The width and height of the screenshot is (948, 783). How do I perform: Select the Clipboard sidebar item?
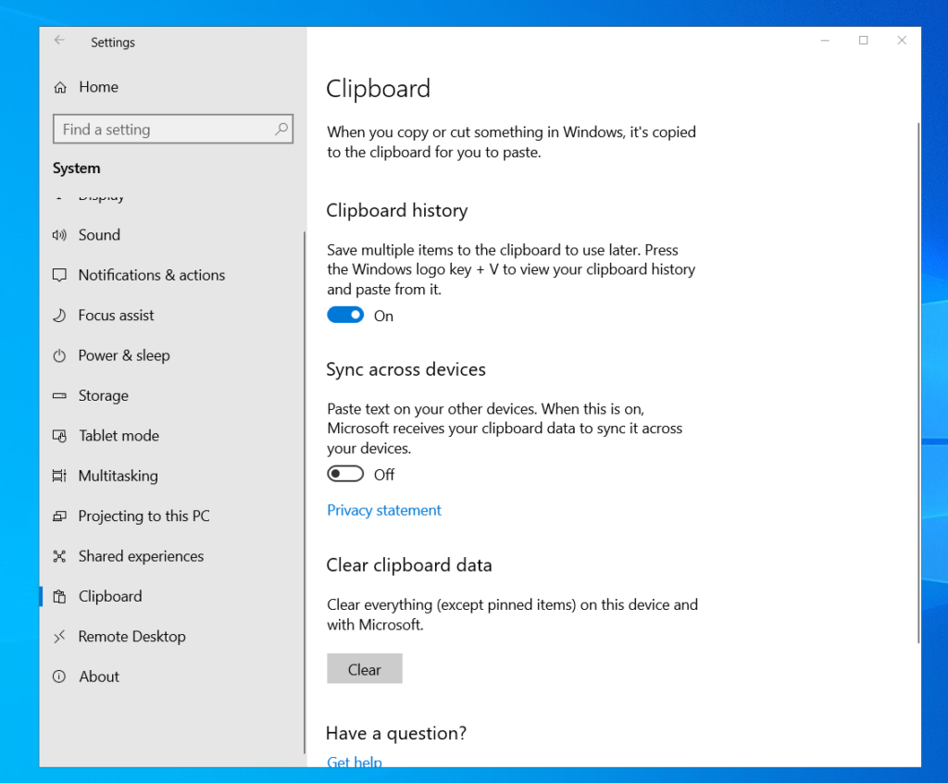click(x=110, y=596)
